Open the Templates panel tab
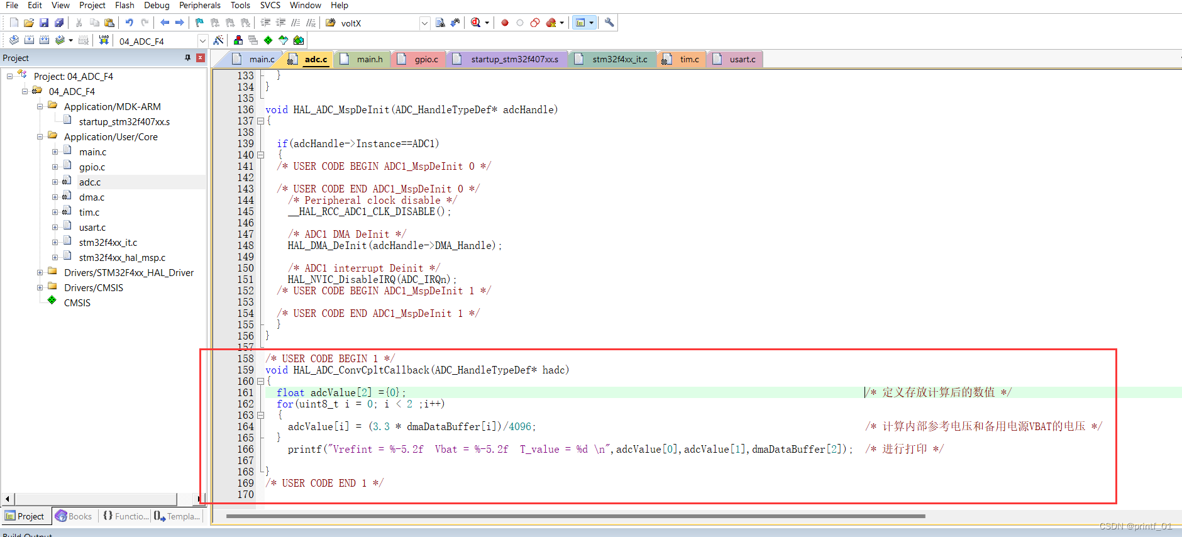Viewport: 1182px width, 537px height. (177, 516)
